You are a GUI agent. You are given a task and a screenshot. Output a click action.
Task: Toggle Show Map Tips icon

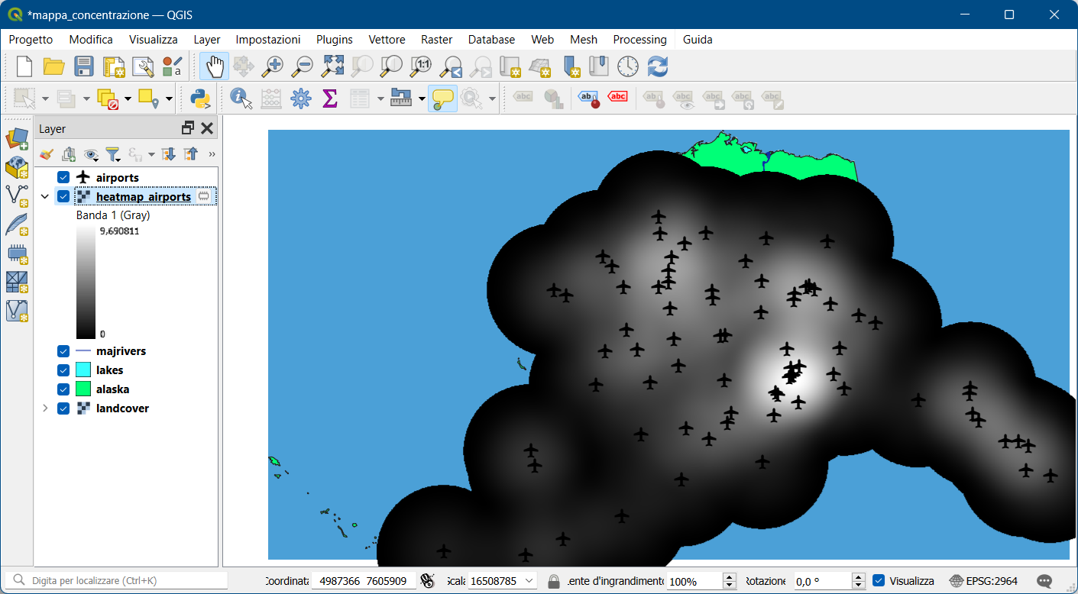(442, 98)
